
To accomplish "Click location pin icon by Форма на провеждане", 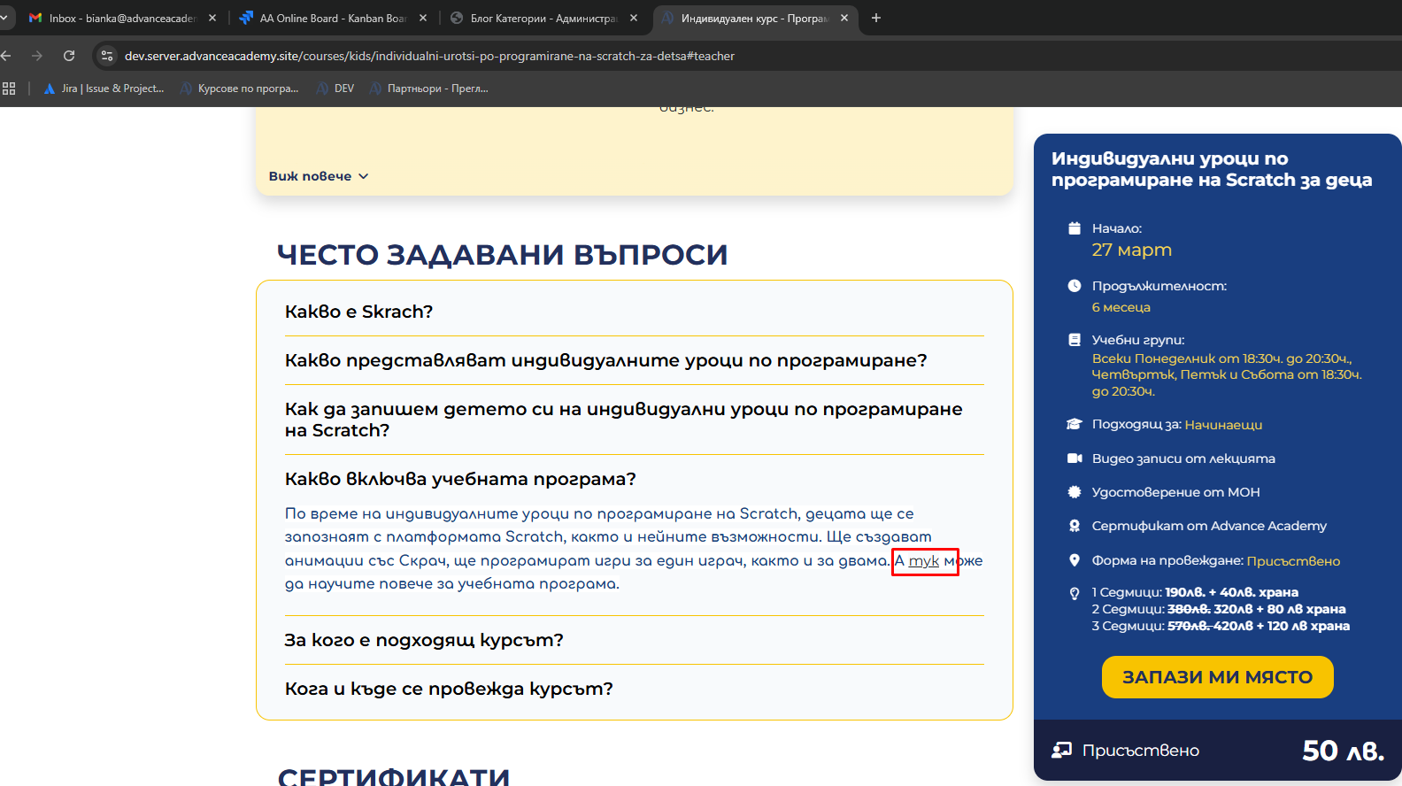I will [1075, 560].
